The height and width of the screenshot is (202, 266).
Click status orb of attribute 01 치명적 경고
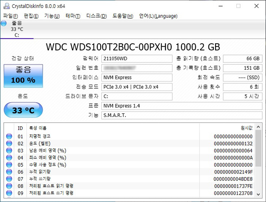[9, 136]
